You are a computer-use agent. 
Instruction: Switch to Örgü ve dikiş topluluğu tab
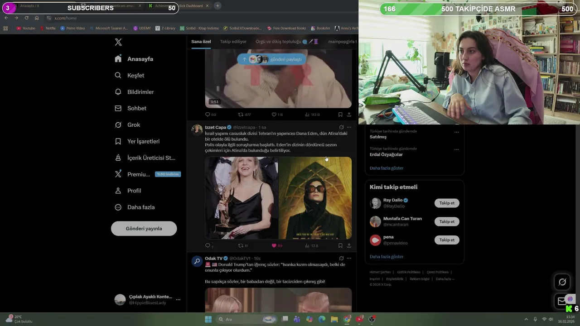click(x=287, y=42)
